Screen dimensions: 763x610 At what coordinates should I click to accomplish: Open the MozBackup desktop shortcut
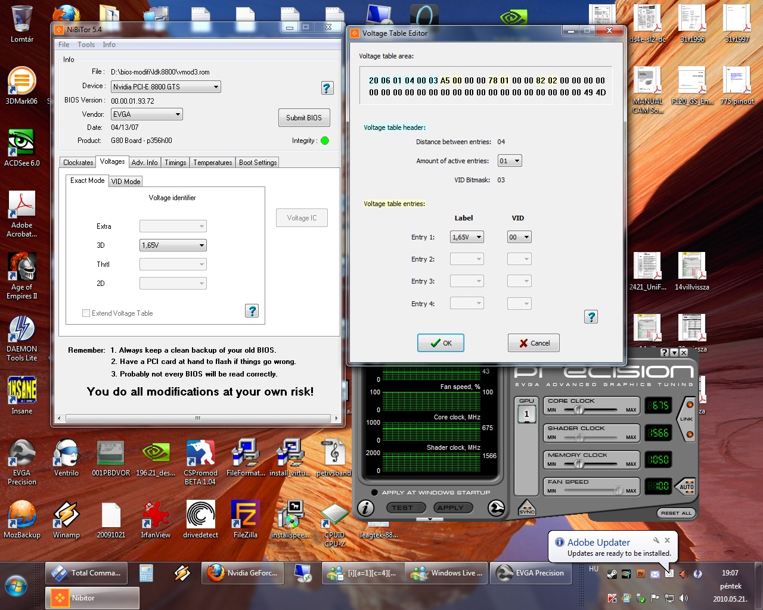pyautogui.click(x=22, y=519)
